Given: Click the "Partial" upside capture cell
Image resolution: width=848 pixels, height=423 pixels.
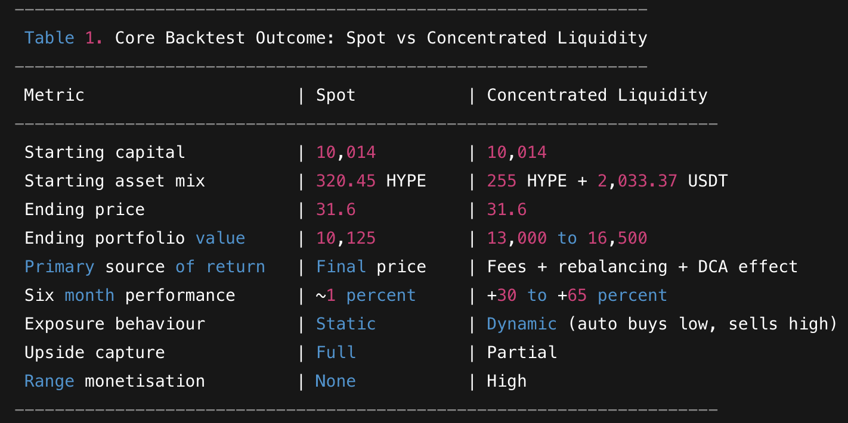Looking at the screenshot, I should click(522, 353).
